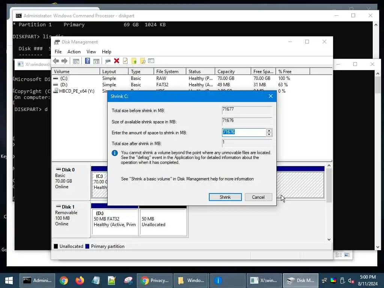The image size is (384, 288).
Task: Click the list settings toolbar icon
Action: [x=151, y=61]
